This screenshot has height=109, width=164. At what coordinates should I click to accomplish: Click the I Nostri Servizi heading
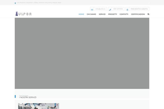tap(28, 97)
